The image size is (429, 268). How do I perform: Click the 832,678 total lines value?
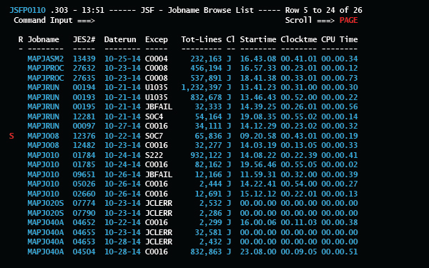pos(206,98)
